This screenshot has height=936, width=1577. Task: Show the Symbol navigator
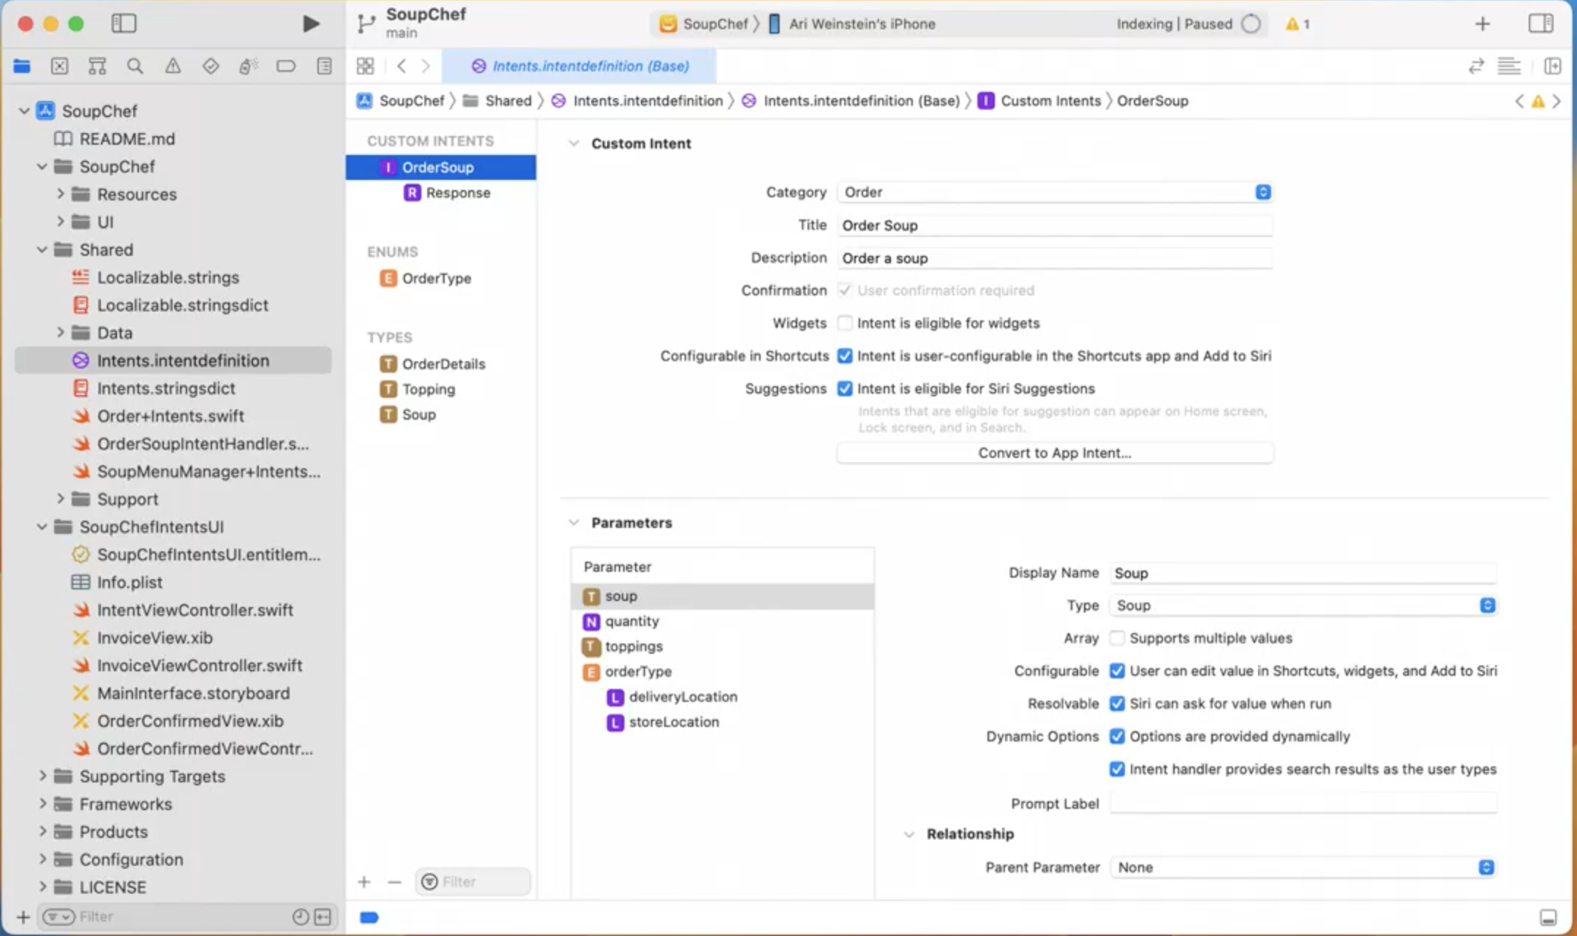click(97, 67)
